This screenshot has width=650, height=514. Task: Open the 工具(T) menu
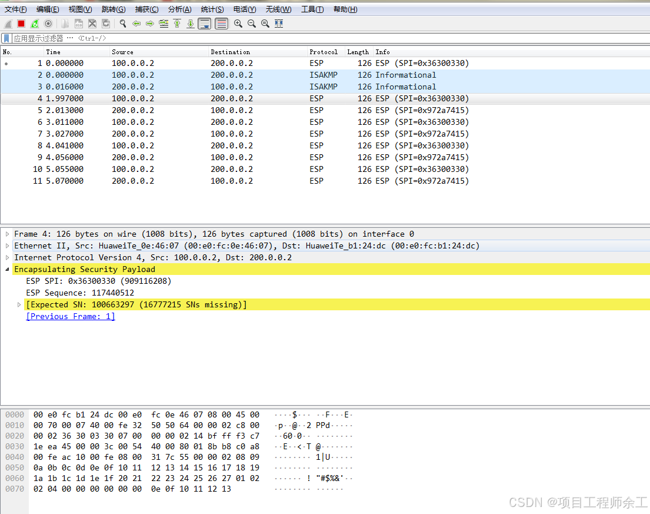pos(312,9)
